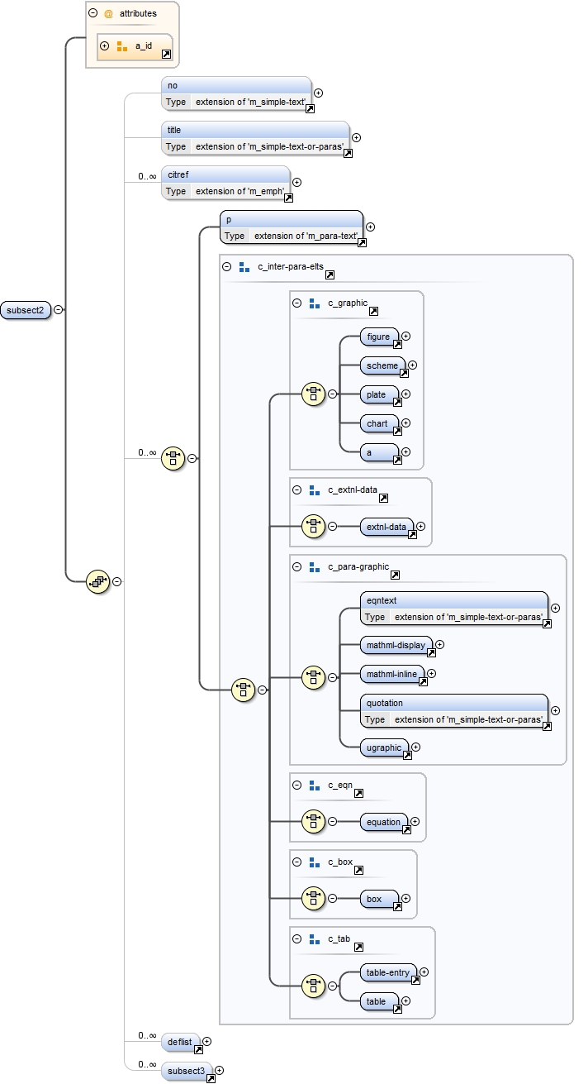The image size is (588, 1084).
Task: Collapse the attributes box
Action: coord(93,13)
